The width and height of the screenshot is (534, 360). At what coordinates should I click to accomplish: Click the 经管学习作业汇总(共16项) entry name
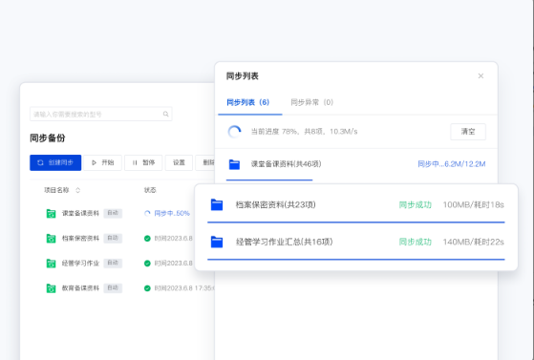[284, 242]
